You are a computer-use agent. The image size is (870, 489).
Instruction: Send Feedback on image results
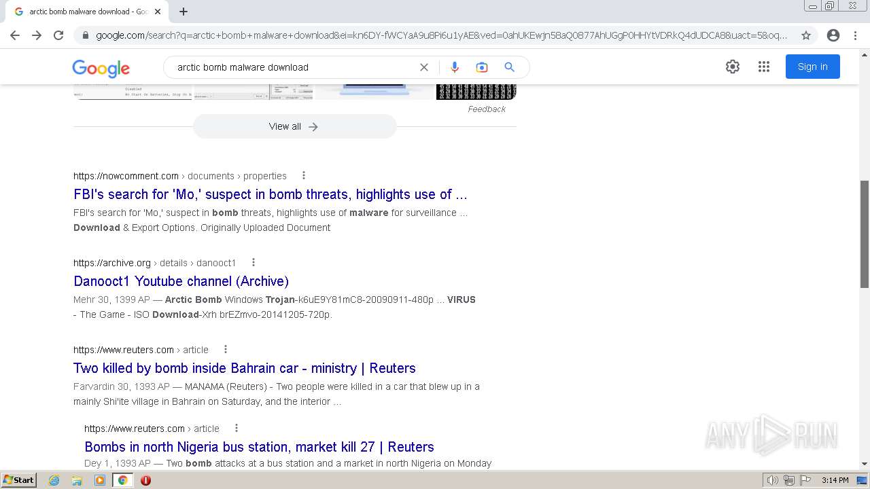(x=487, y=109)
